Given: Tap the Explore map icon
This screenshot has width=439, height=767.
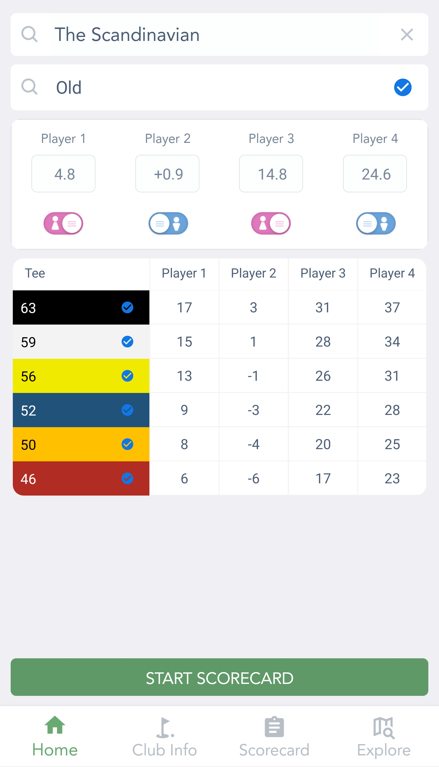Looking at the screenshot, I should click(384, 733).
